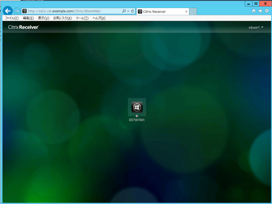Viewport: 272px width, 204px height.
Task: Open the ファイル(F) menu
Action: tap(11, 18)
